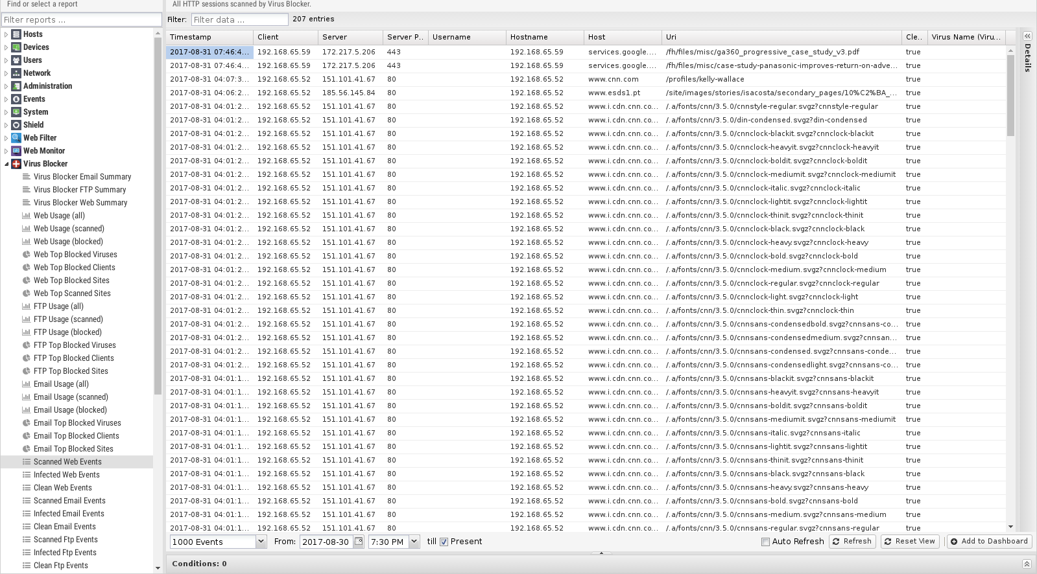Click the Web Monitor icon
The height and width of the screenshot is (574, 1037).
pos(16,151)
